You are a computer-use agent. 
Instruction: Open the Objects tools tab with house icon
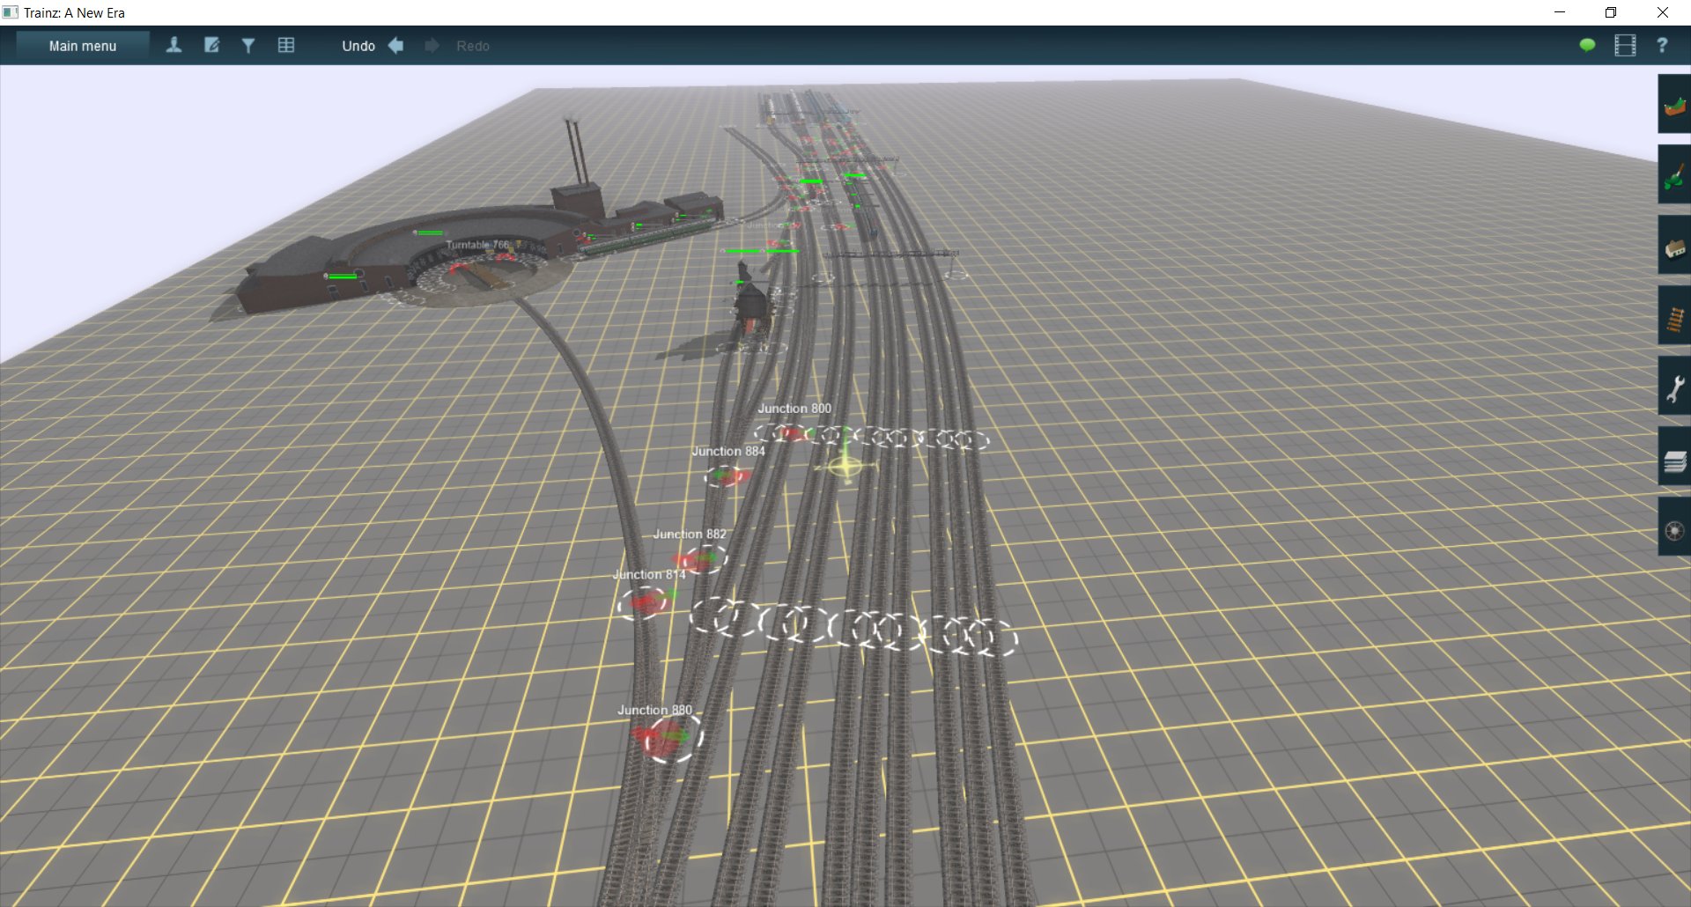click(x=1674, y=246)
